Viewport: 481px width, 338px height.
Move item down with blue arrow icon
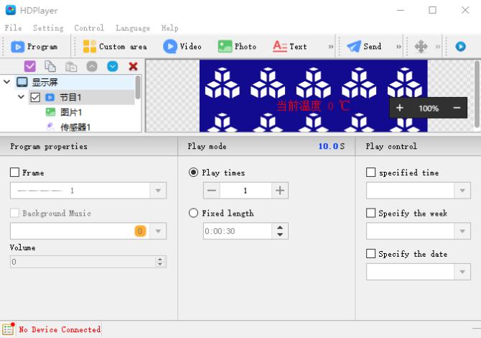(x=112, y=66)
